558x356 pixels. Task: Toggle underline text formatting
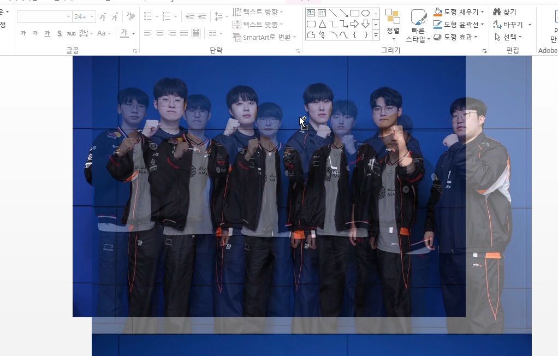[47, 33]
